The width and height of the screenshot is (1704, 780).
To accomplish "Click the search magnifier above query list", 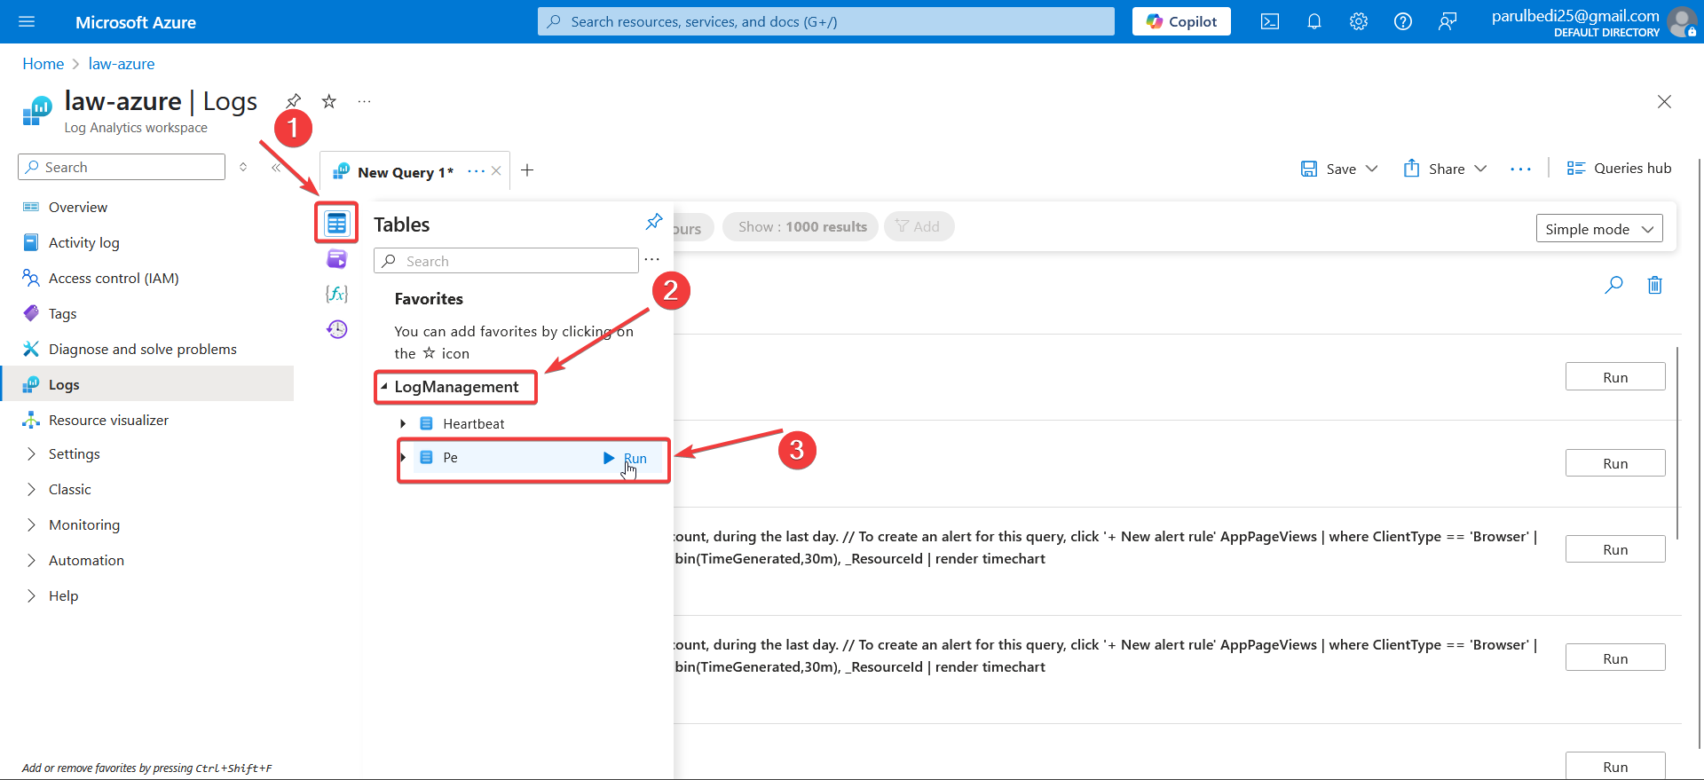I will (x=1613, y=285).
